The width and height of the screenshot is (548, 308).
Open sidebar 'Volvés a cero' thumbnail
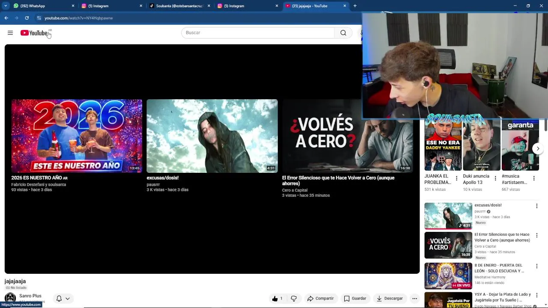448,246
